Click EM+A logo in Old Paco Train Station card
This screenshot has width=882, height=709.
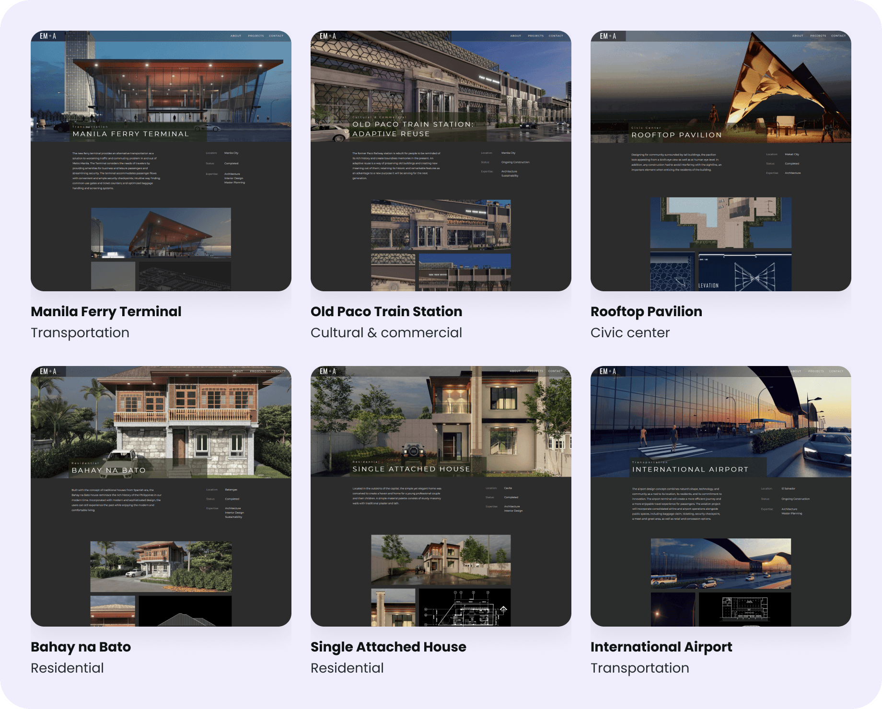click(x=328, y=36)
